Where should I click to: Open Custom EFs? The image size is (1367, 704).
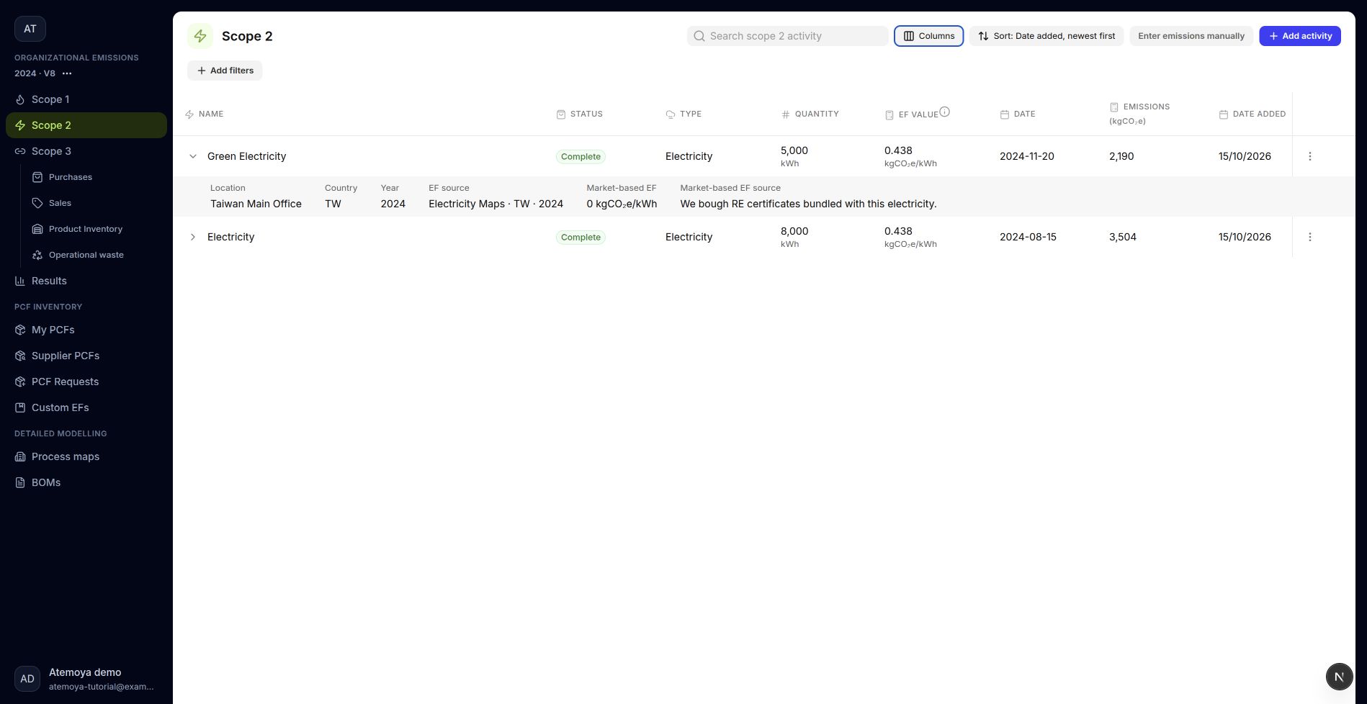point(86,407)
